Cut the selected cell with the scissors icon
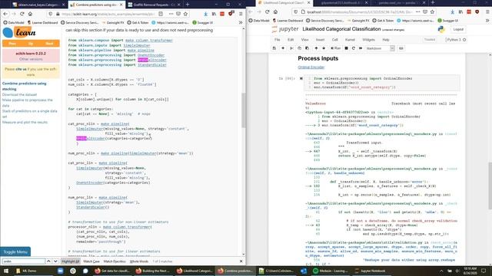492x276 pixels. (x=291, y=48)
